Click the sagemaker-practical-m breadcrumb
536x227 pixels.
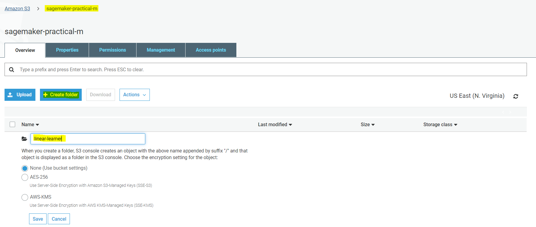pos(72,8)
